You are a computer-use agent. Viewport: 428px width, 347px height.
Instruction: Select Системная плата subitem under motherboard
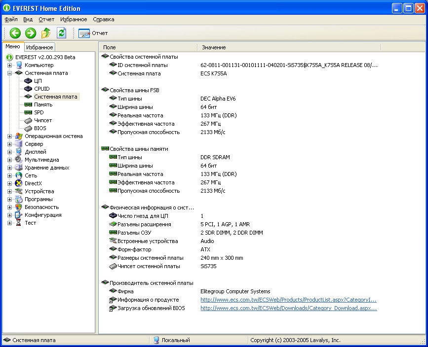pyautogui.click(x=56, y=97)
